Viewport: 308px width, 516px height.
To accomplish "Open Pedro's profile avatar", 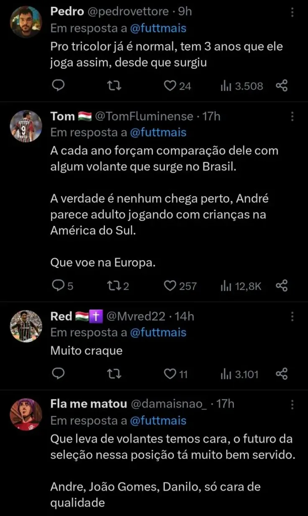I will pyautogui.click(x=26, y=22).
